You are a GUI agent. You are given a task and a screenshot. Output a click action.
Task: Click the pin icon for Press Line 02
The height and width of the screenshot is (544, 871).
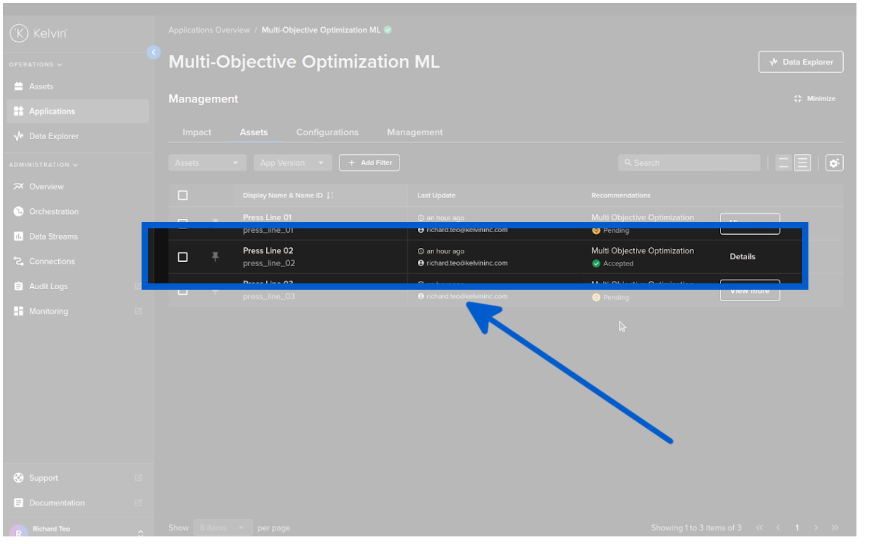pos(215,257)
